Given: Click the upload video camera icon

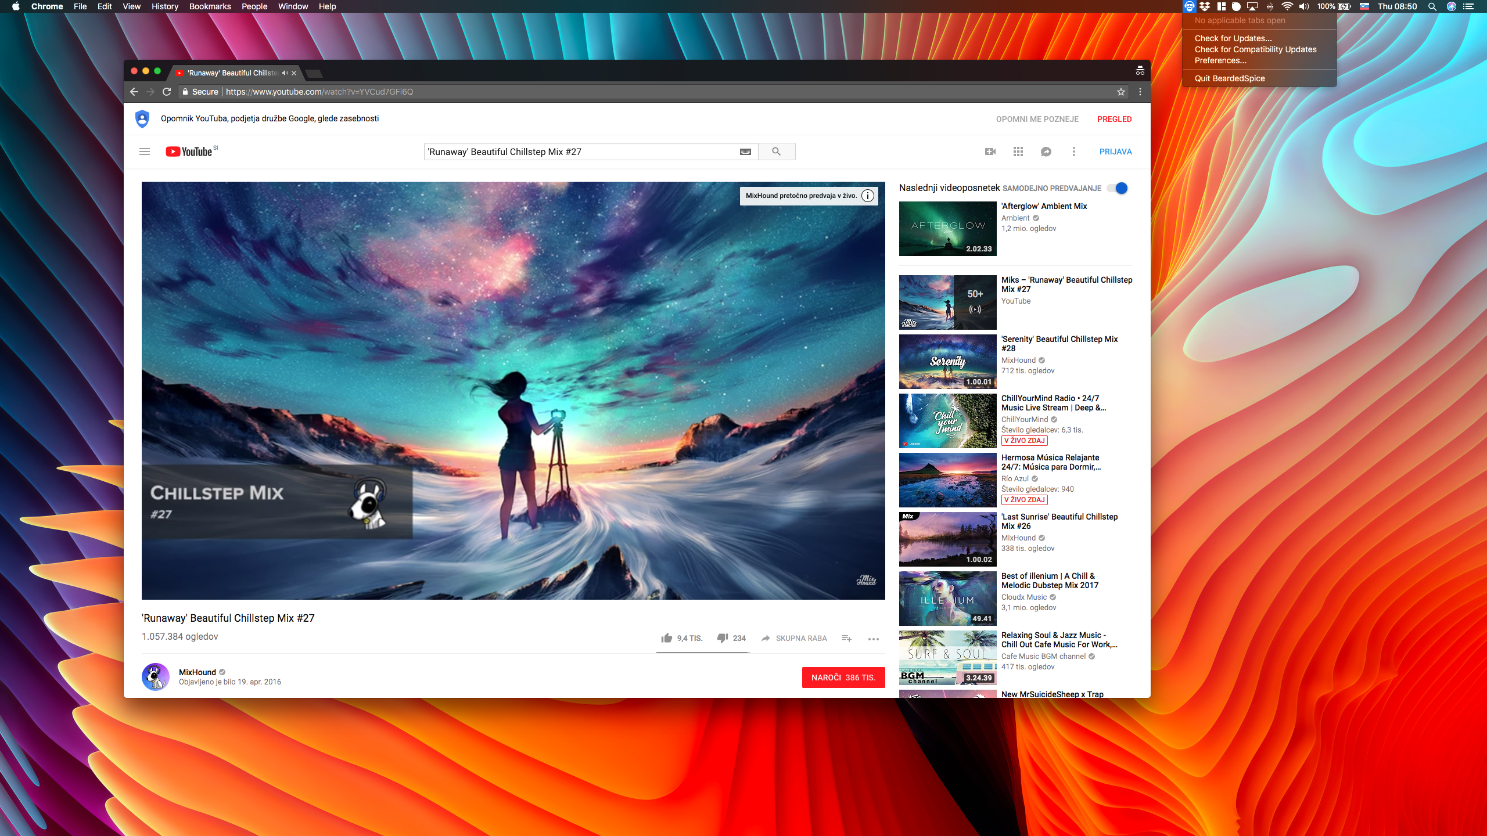Looking at the screenshot, I should pos(990,152).
